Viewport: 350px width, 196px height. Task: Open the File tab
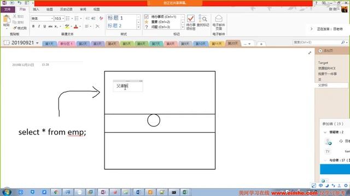click(8, 9)
